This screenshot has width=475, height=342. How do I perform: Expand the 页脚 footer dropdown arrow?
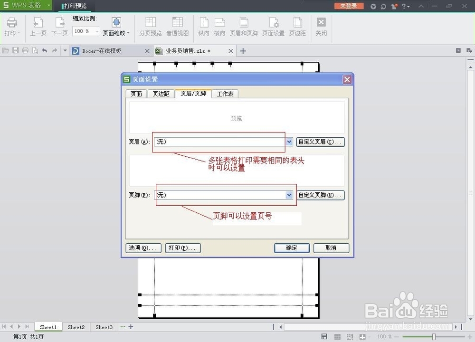pyautogui.click(x=289, y=195)
